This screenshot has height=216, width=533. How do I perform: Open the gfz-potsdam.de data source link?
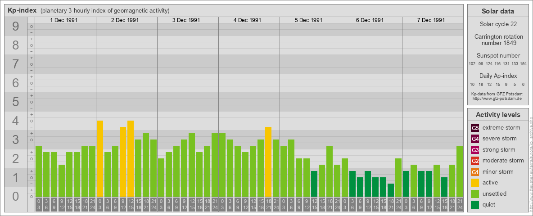pyautogui.click(x=497, y=98)
